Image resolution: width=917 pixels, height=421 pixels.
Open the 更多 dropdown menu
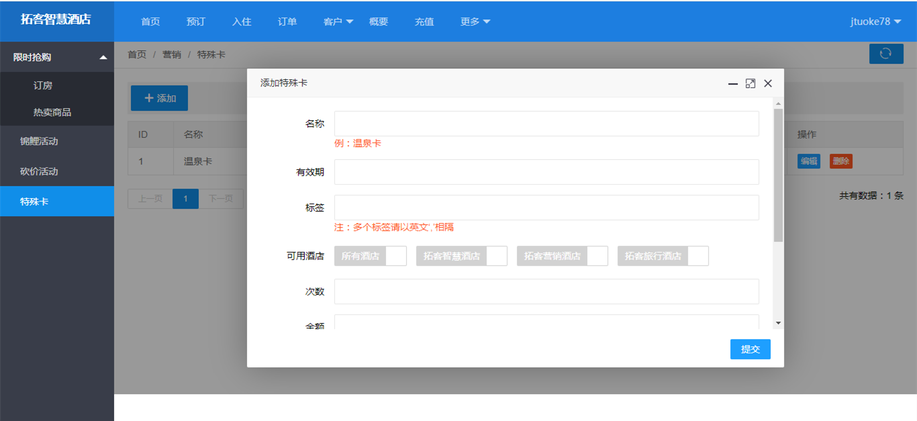coord(475,21)
